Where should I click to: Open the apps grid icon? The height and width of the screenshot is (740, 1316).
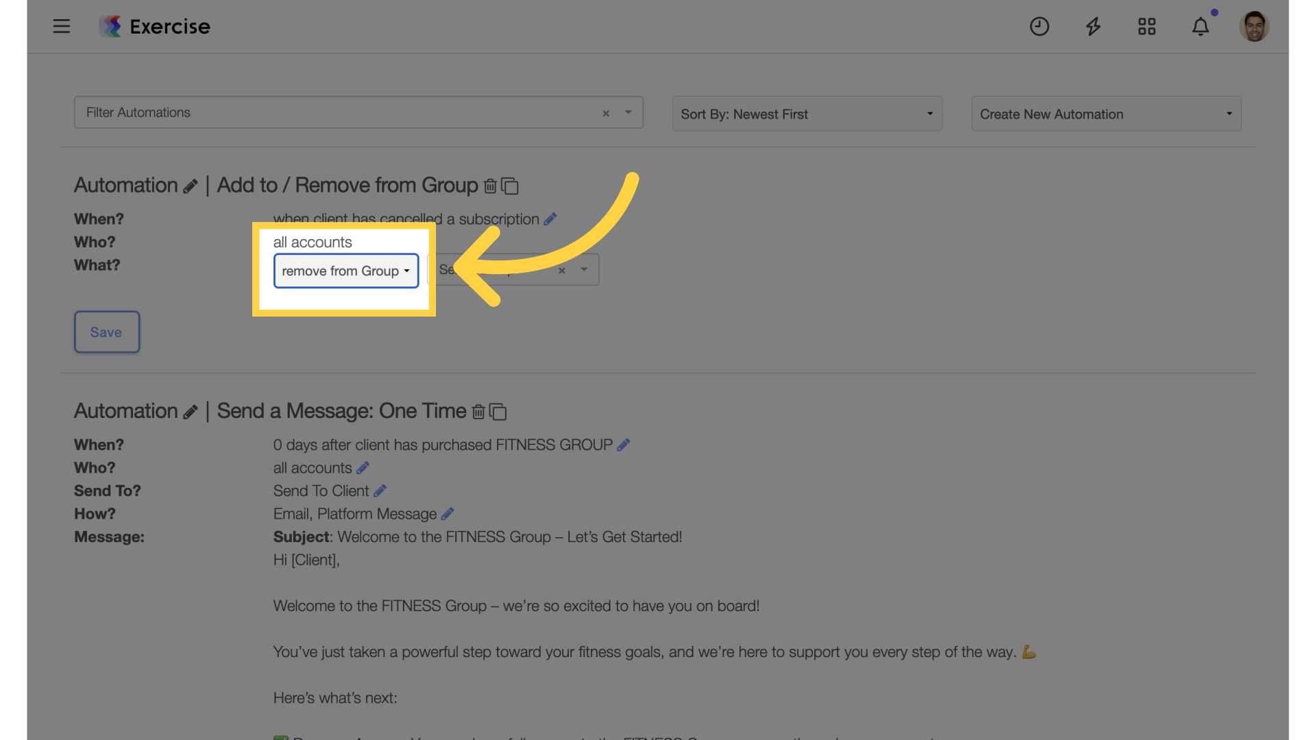pyautogui.click(x=1147, y=26)
